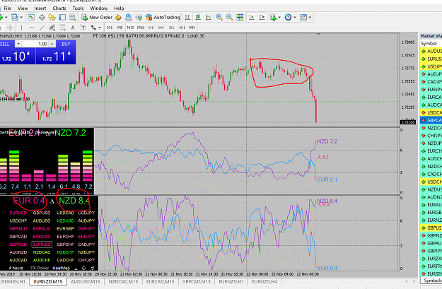
Task: Click the MetaEditor book icon
Action: [x=118, y=18]
